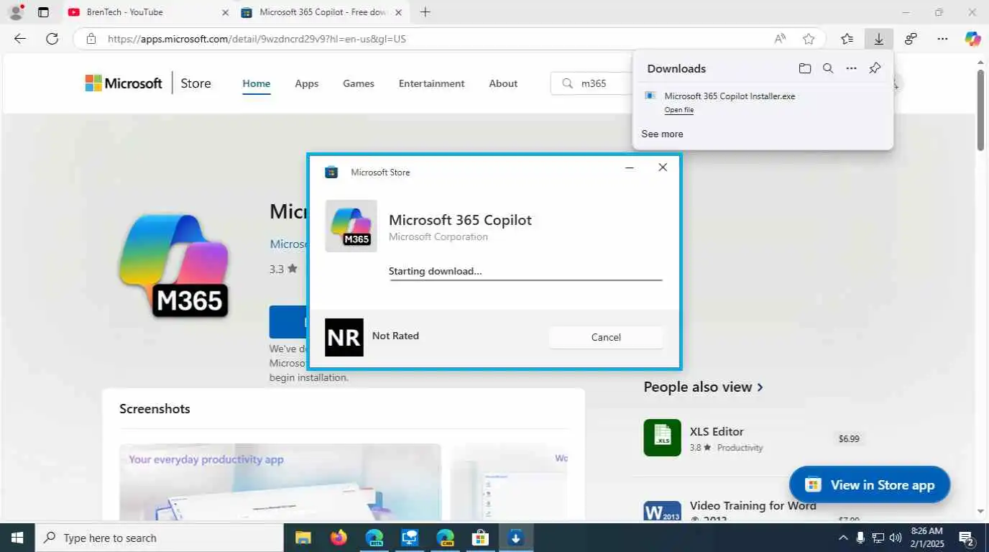Open the volume control in tray
This screenshot has height=552, width=989.
click(895, 538)
